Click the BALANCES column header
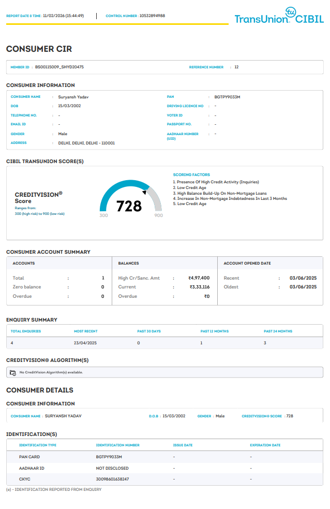The image size is (330, 509). pos(128,263)
